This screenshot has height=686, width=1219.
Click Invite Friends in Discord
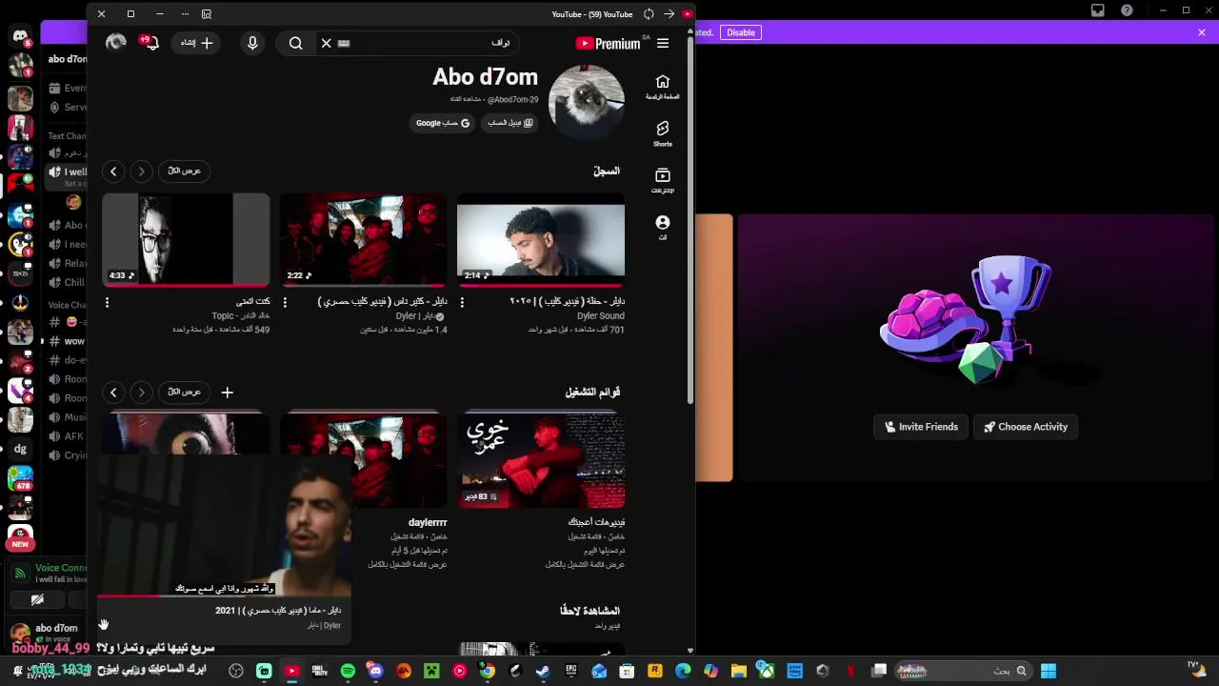tap(921, 427)
